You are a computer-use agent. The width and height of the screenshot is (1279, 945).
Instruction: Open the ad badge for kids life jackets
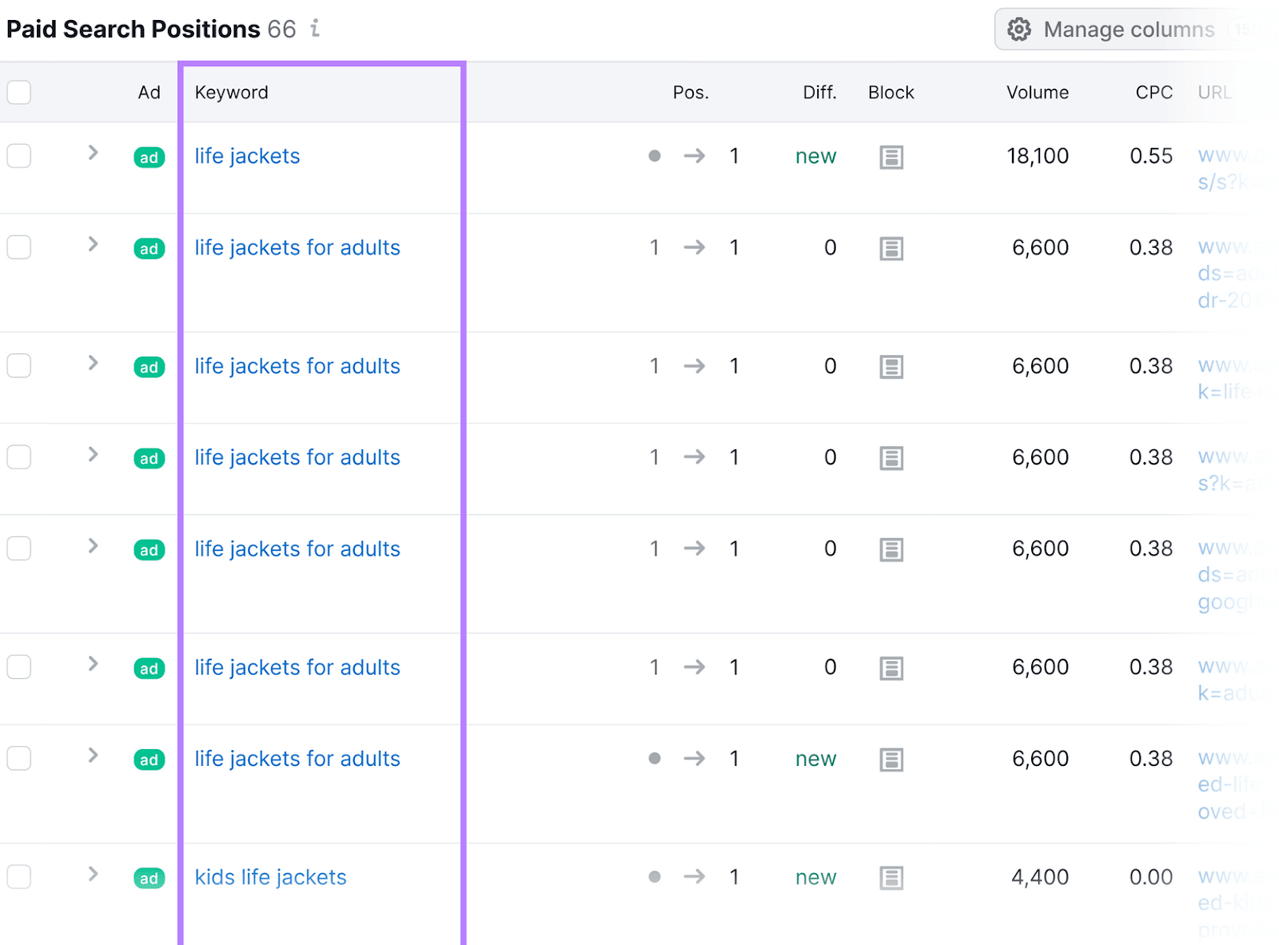tap(149, 879)
